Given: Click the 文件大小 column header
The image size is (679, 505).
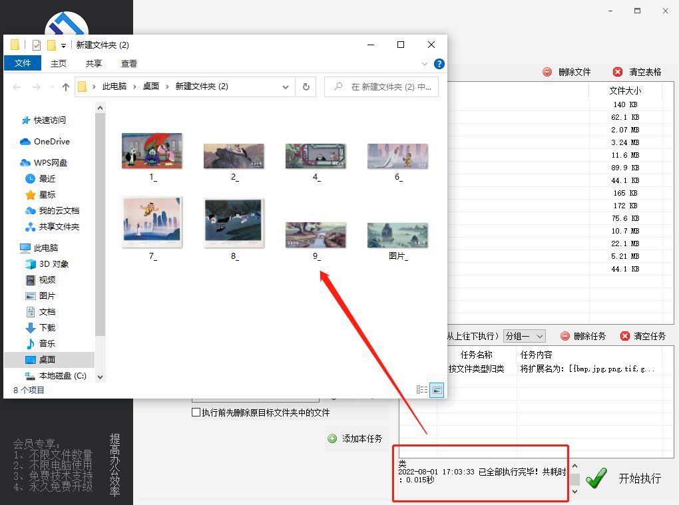Looking at the screenshot, I should [625, 90].
